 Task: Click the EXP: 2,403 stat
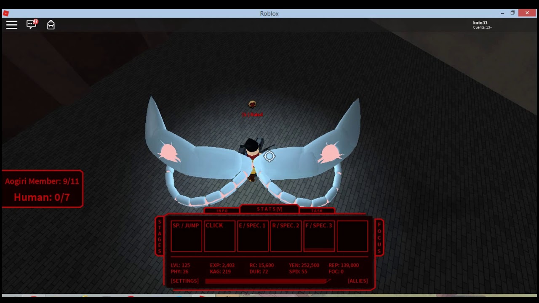pyautogui.click(x=222, y=266)
